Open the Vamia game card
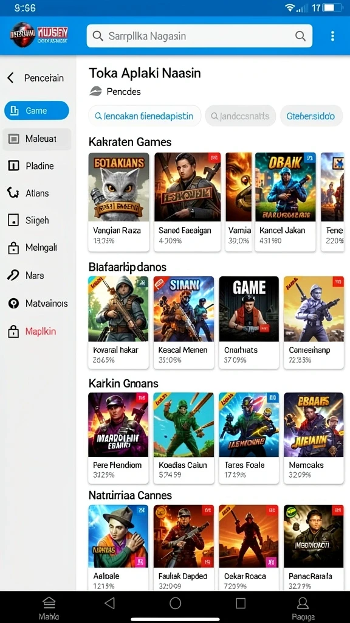Screen dimensions: 350x623 (238, 202)
